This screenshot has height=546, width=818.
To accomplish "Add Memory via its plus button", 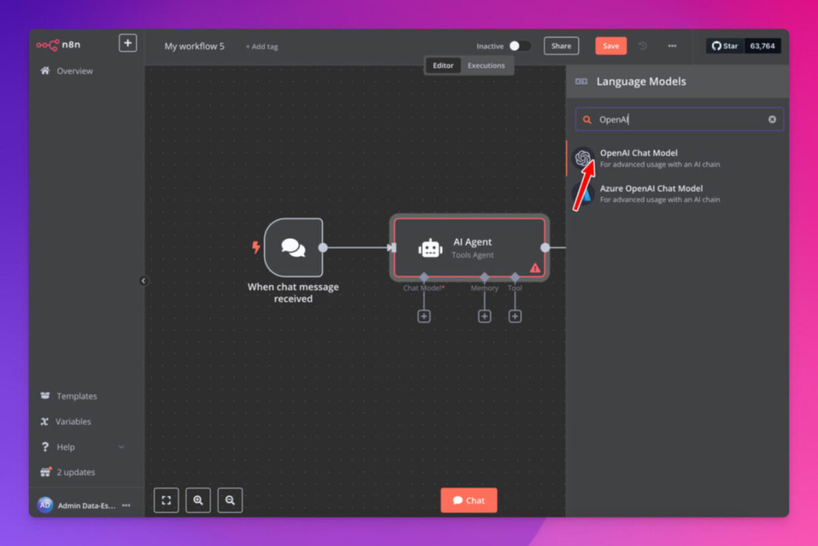I will pyautogui.click(x=485, y=316).
